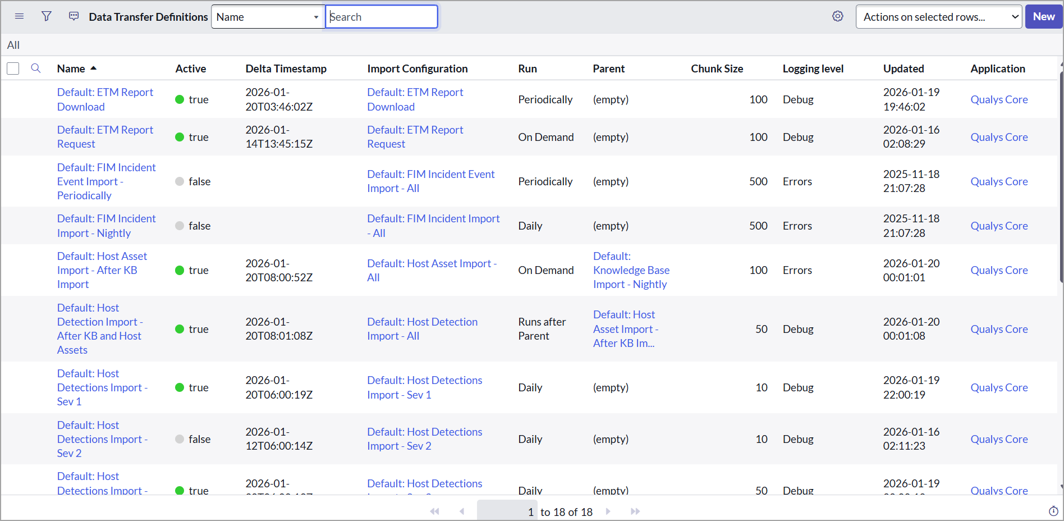Open Qualys Core in ETM Report Download row
This screenshot has width=1064, height=521.
pos(999,99)
